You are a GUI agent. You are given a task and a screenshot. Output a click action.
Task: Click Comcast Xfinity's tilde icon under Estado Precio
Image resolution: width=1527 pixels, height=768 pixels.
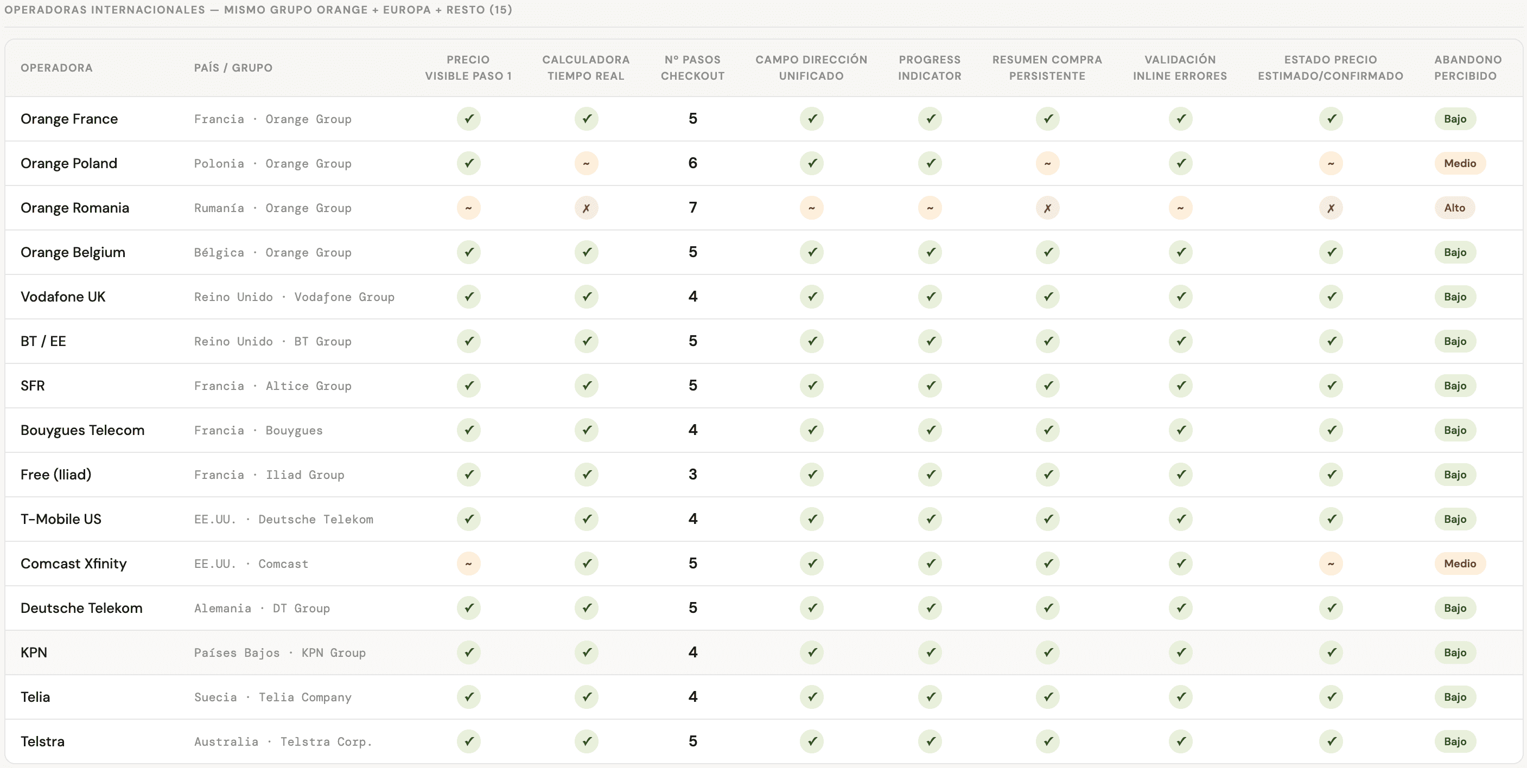click(x=1331, y=563)
